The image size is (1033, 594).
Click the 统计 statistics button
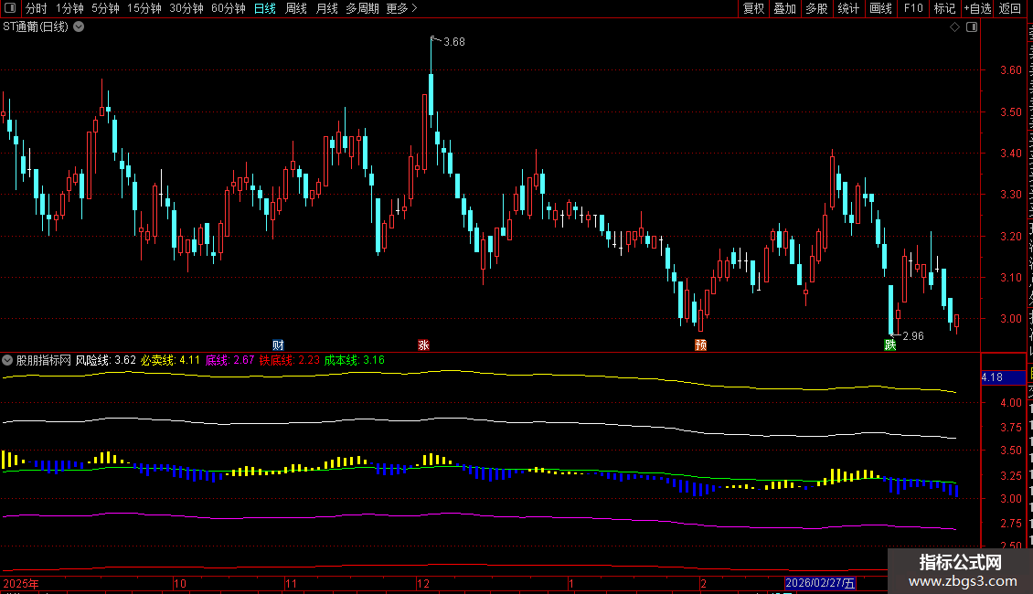[847, 8]
